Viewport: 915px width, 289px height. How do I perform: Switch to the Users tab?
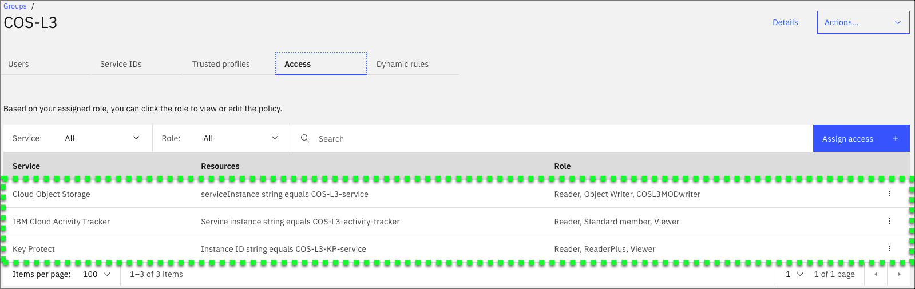(x=46, y=64)
